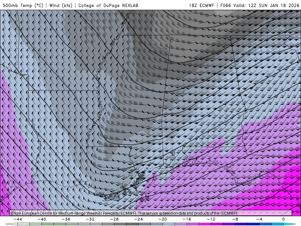Click the -20 colorbar label
This screenshot has width=301, height=226.
[x=163, y=219]
